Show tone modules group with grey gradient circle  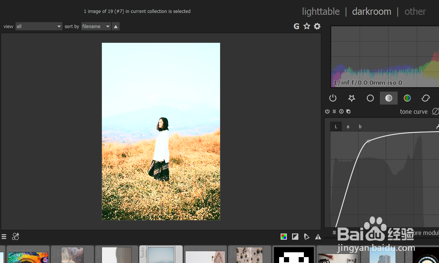pyautogui.click(x=389, y=98)
